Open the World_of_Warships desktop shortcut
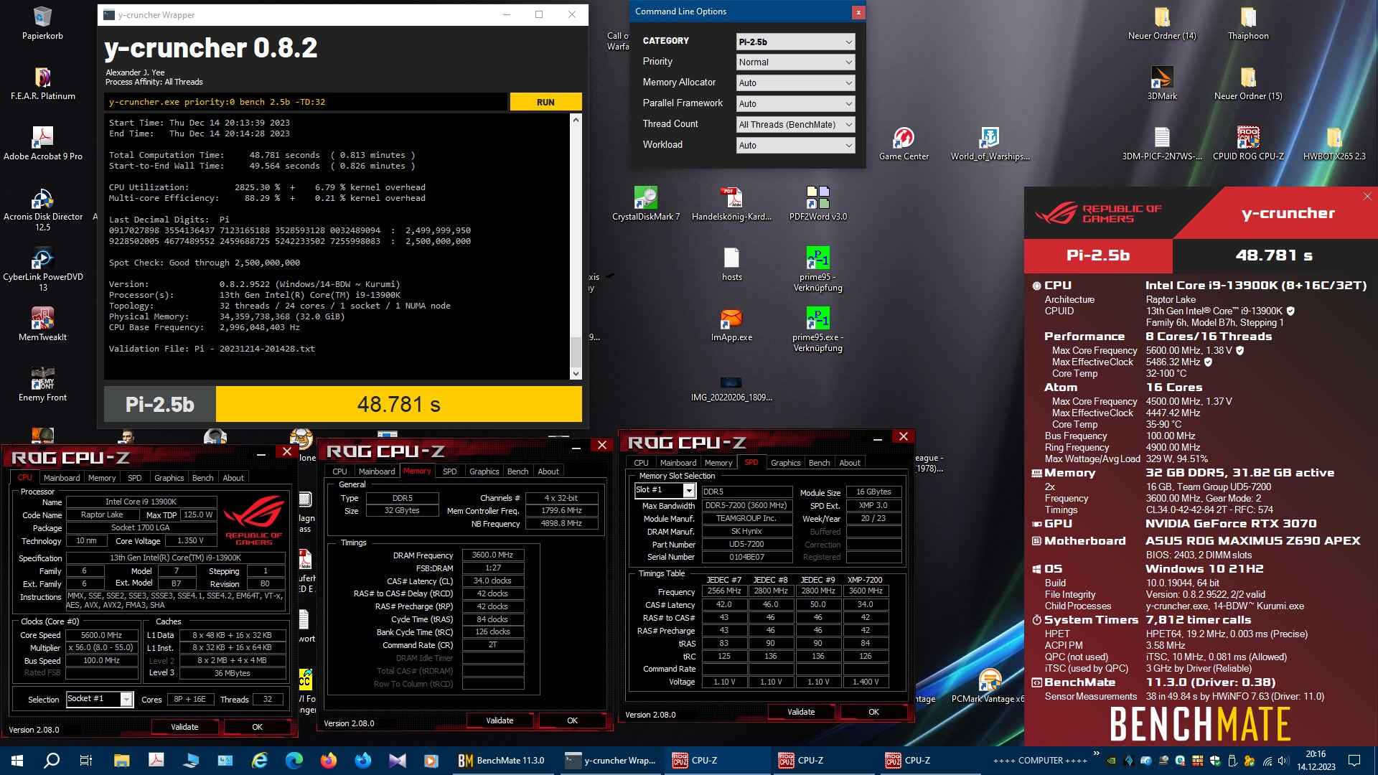 tap(990, 144)
